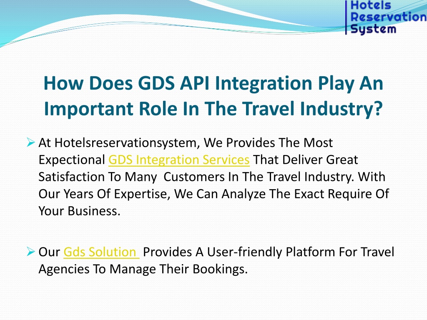Click the slide title about GDS API Integration
Screen dimensions: 427x320
point(213,95)
